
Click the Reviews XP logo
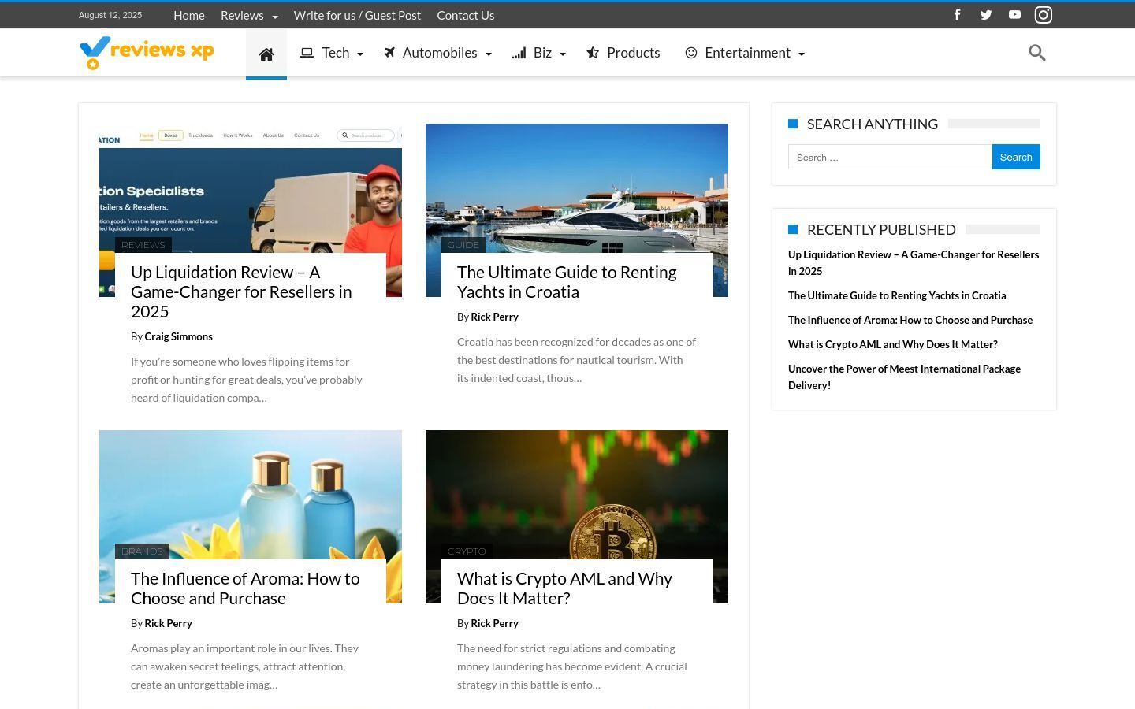(147, 53)
